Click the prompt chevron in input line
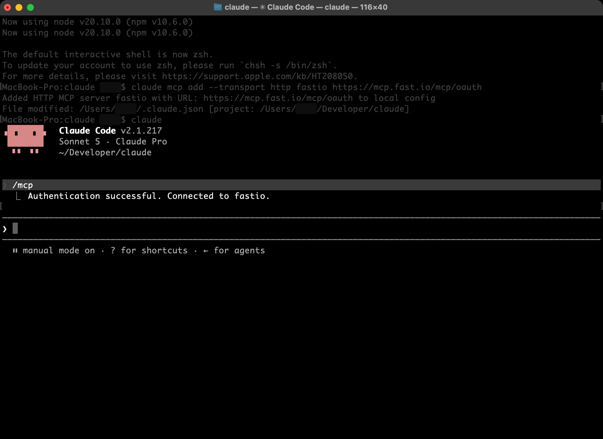The image size is (603, 439). coord(5,229)
